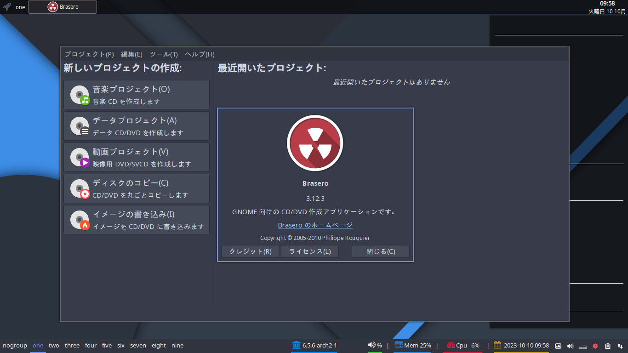Image resolution: width=628 pixels, height=353 pixels.
Task: Click the screenshot tray icon
Action: (558, 346)
